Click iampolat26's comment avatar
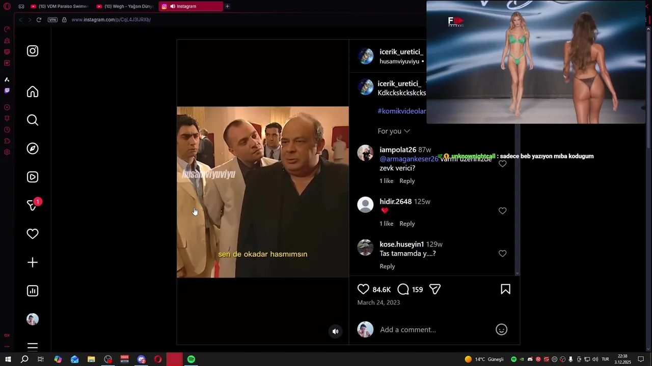The height and width of the screenshot is (366, 652). coord(365,153)
